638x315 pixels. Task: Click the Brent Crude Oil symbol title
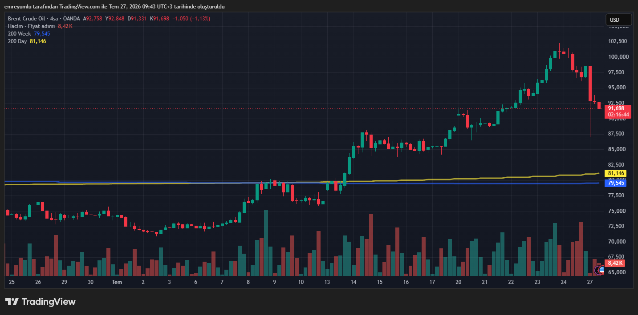point(28,19)
